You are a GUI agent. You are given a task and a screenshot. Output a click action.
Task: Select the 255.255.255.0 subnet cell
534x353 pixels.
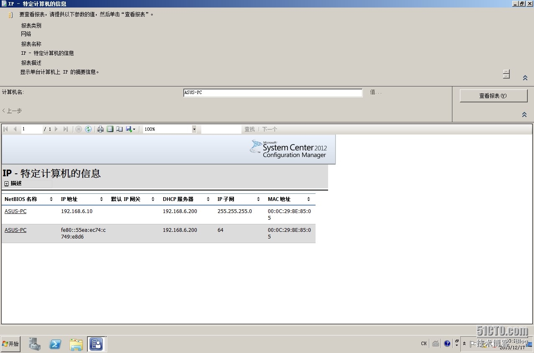(235, 211)
